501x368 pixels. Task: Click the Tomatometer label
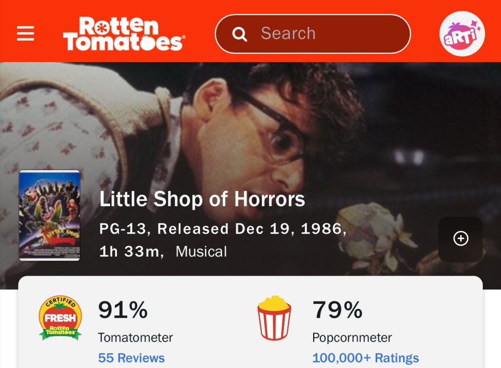pos(135,337)
